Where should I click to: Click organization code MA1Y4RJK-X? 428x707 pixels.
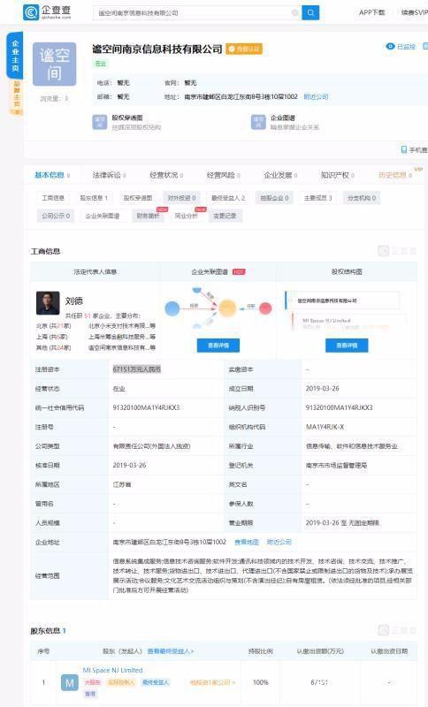pos(325,427)
